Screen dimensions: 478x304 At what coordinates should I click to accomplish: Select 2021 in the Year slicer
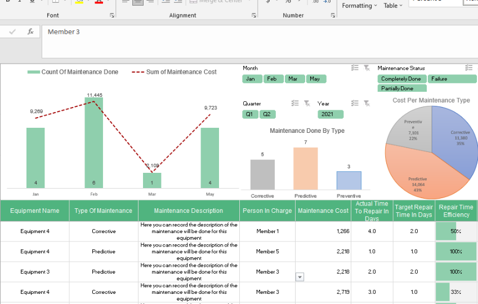point(330,114)
